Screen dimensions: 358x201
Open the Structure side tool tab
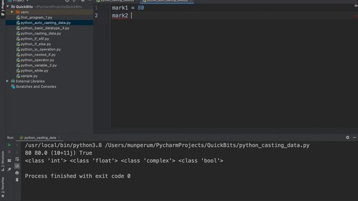point(3,161)
